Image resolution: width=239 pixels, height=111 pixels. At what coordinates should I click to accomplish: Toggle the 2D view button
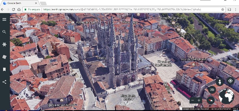(212, 90)
